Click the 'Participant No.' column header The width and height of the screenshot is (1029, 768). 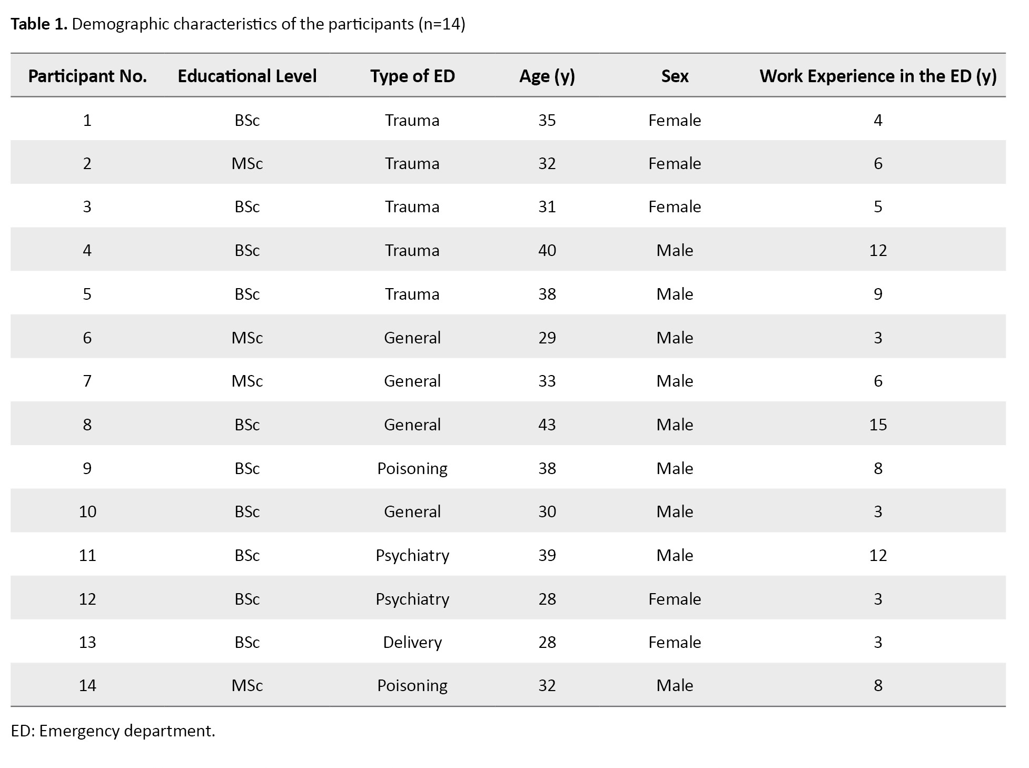87,76
